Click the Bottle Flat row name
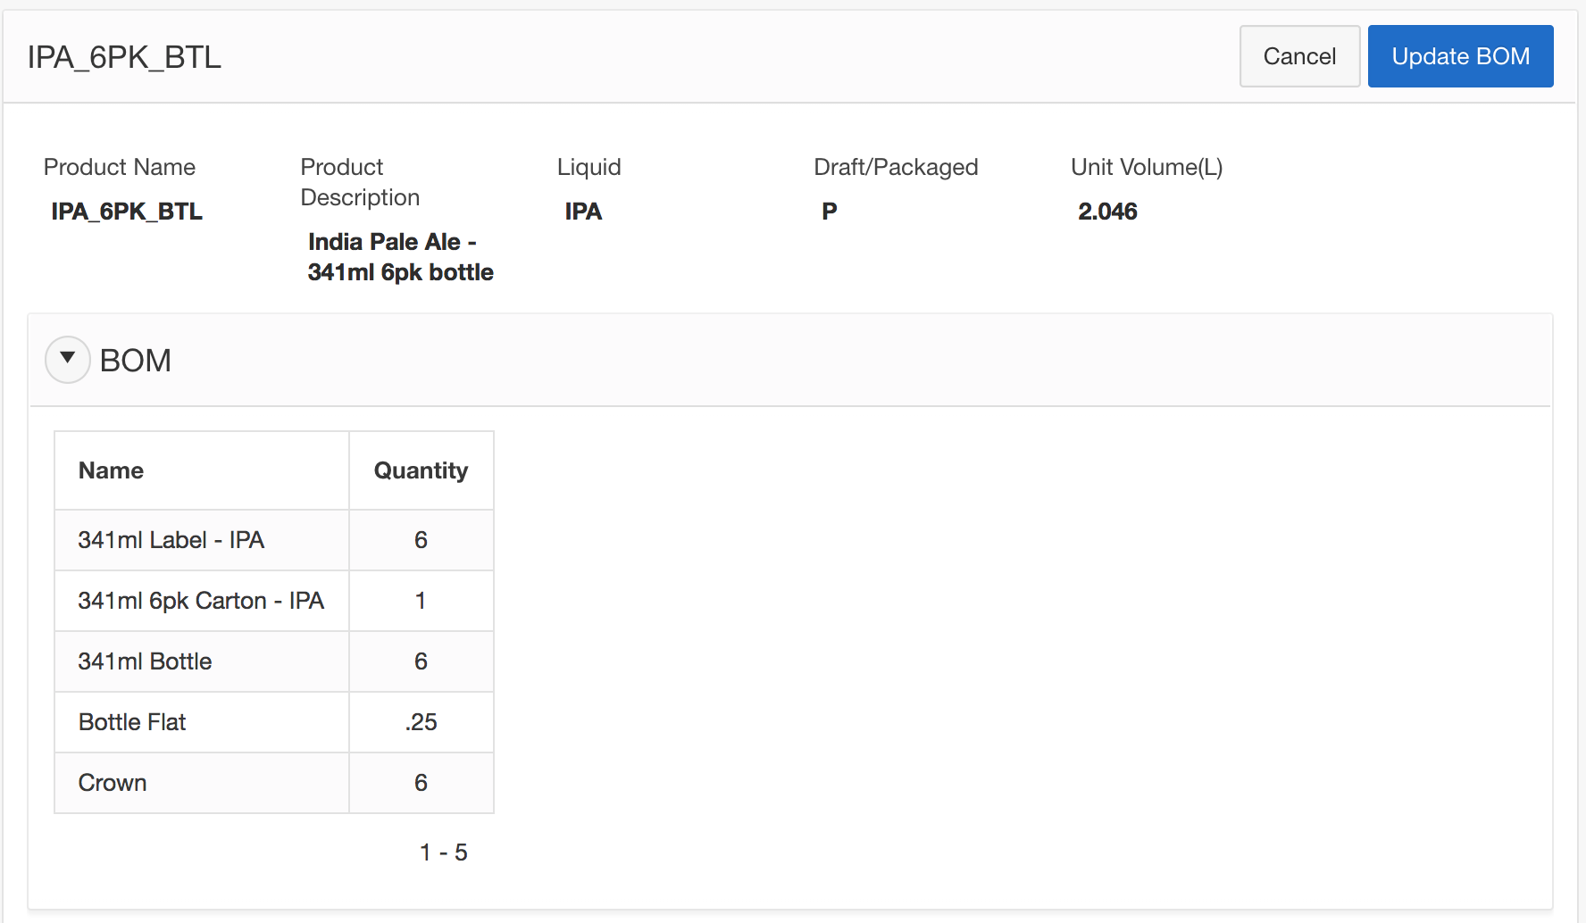This screenshot has width=1586, height=923. [132, 722]
